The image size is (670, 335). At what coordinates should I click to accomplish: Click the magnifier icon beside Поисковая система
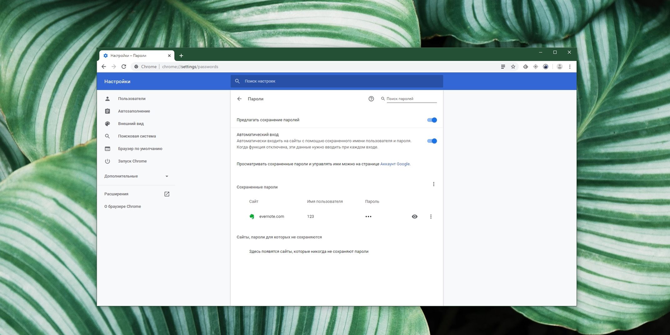(x=107, y=136)
